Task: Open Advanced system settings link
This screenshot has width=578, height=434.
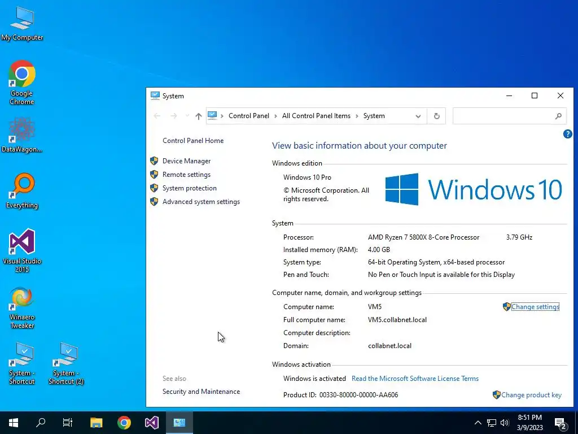Action: 202,202
